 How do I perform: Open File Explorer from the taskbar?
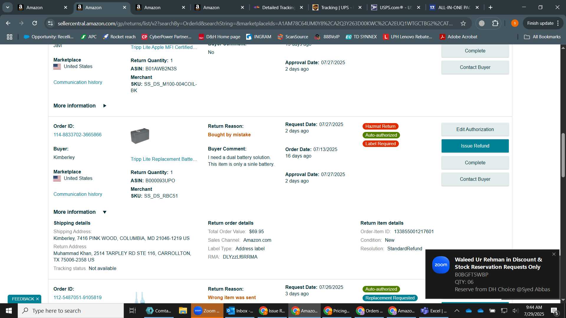click(183, 311)
